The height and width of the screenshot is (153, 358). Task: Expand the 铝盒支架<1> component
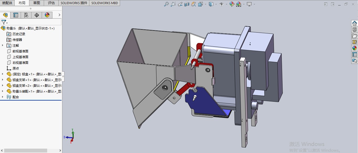[x=3, y=80]
